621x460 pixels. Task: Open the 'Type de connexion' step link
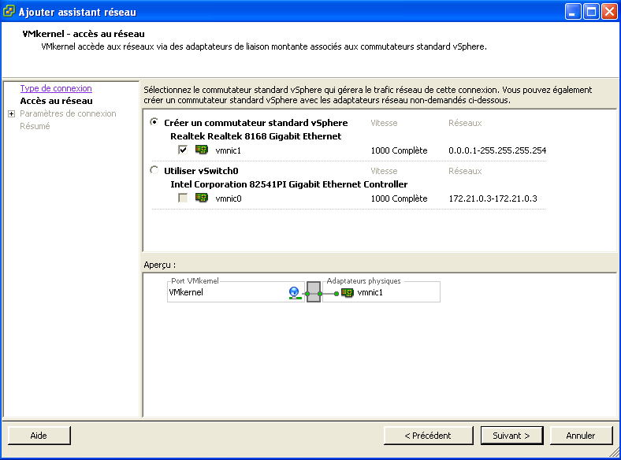pyautogui.click(x=55, y=89)
